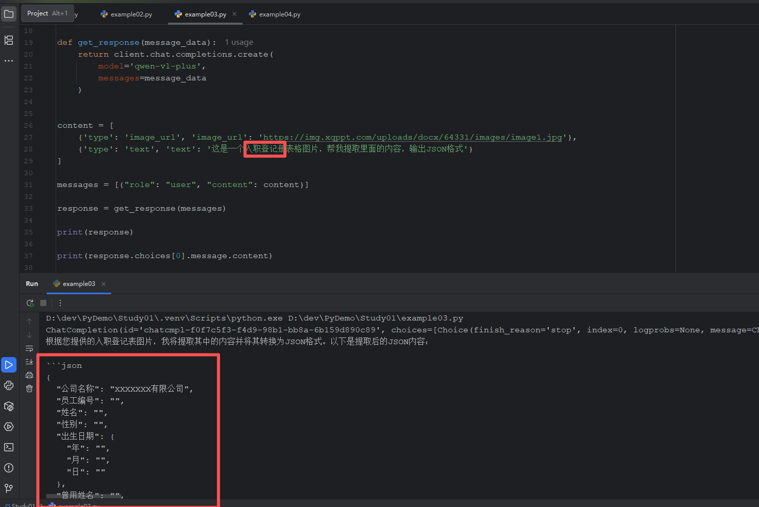Toggle the Run tool window icon in the sidebar
The height and width of the screenshot is (507, 759).
(x=9, y=365)
